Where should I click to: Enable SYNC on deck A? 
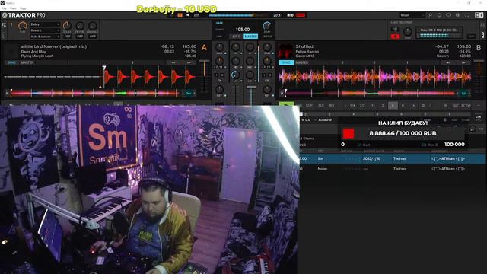coord(11,62)
